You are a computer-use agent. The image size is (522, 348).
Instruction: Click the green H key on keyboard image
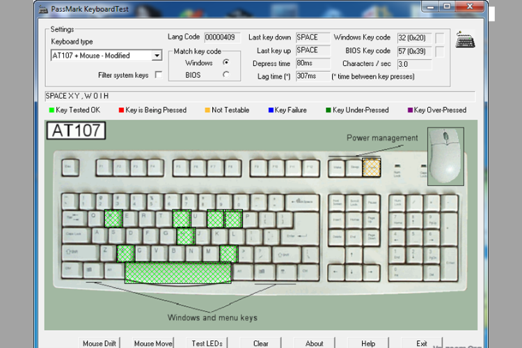pos(186,236)
